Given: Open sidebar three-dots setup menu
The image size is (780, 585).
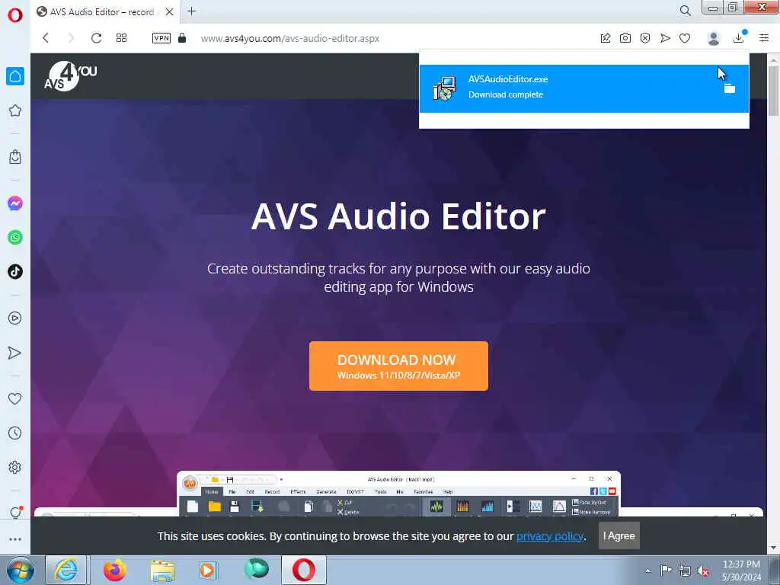Looking at the screenshot, I should (15, 539).
